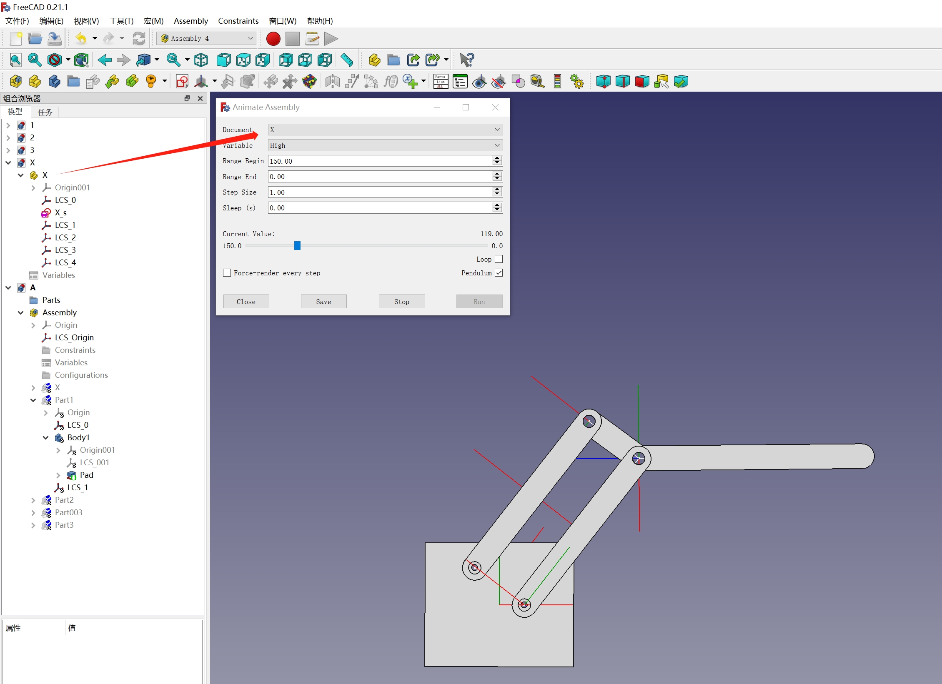Click the Save button in dialog

coord(323,302)
